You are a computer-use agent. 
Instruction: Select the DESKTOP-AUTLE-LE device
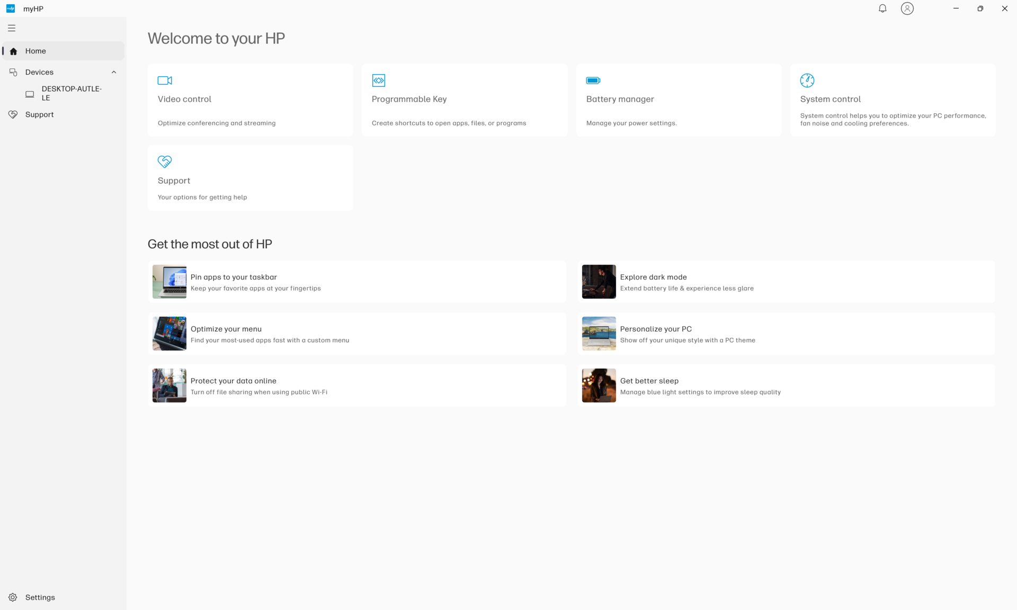pyautogui.click(x=71, y=93)
